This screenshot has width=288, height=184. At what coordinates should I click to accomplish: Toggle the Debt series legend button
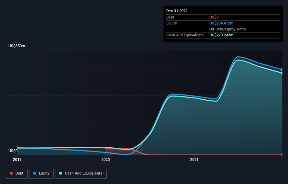[x=16, y=174]
